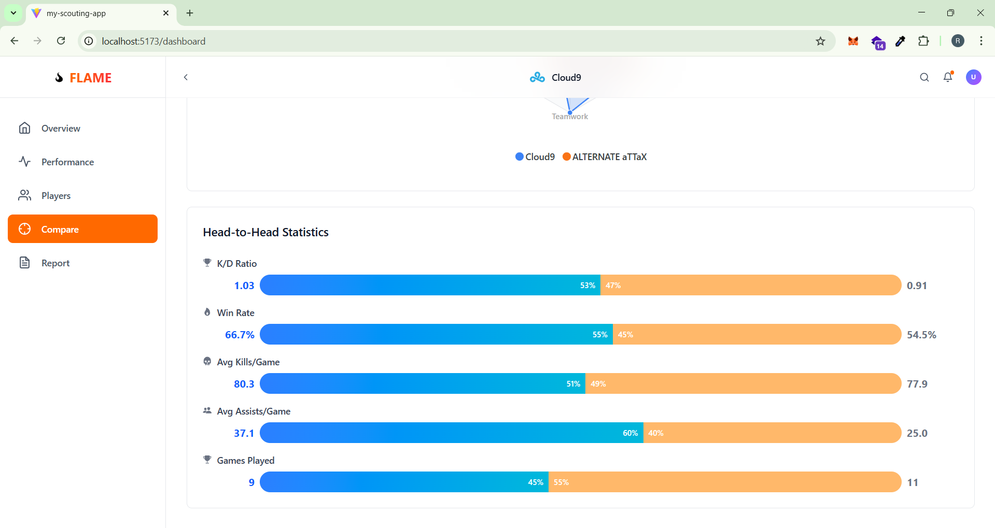Click the 77.9 kills value
The width and height of the screenshot is (995, 528).
tap(917, 384)
